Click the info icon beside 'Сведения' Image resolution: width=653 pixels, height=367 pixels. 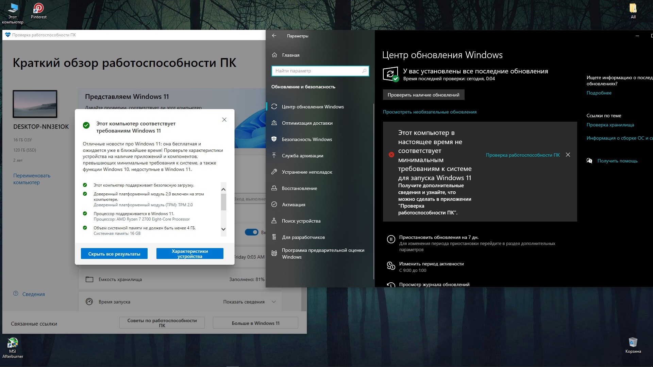[16, 294]
